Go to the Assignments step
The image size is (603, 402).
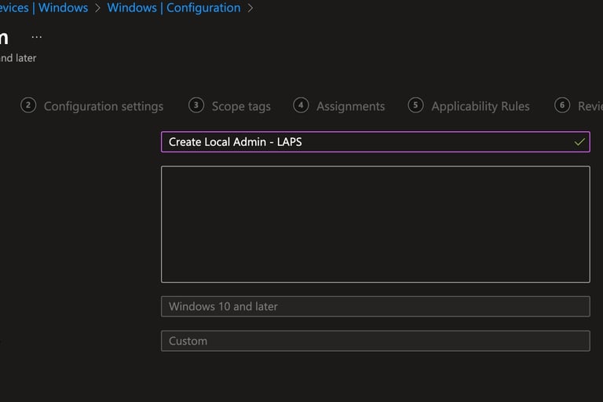[x=350, y=106]
